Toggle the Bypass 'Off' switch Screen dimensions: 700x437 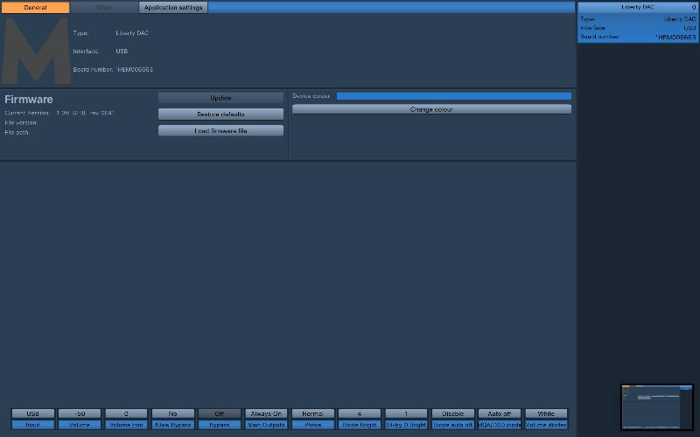pyautogui.click(x=220, y=413)
